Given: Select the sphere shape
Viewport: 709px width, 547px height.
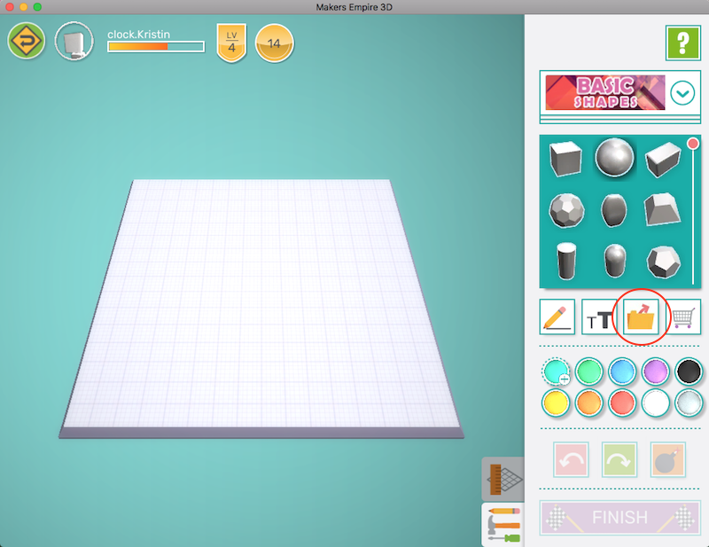Looking at the screenshot, I should pyautogui.click(x=614, y=157).
